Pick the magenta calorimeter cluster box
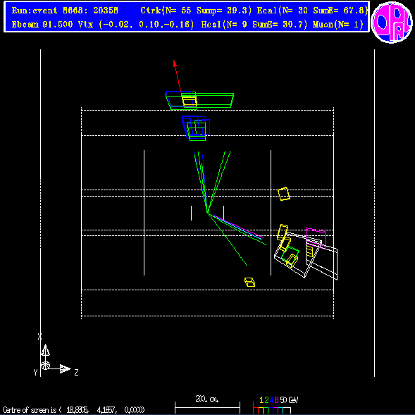Viewport: 415px width, 415px height. (x=316, y=237)
